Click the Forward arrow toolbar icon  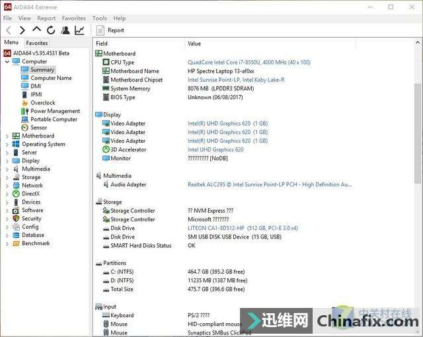point(22,30)
